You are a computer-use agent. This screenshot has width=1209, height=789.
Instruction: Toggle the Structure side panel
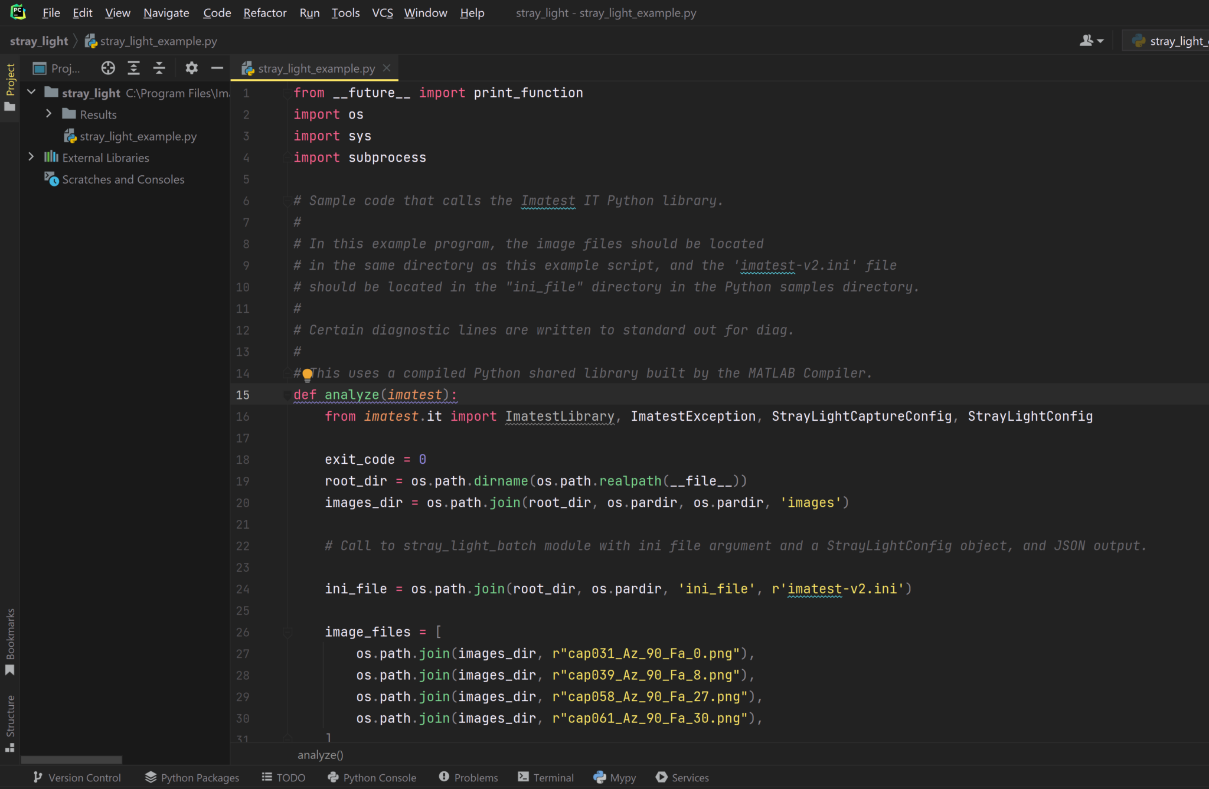point(10,722)
